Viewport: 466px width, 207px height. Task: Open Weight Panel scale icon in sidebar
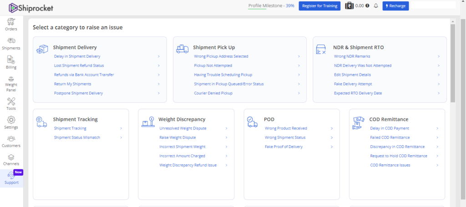pos(11,79)
